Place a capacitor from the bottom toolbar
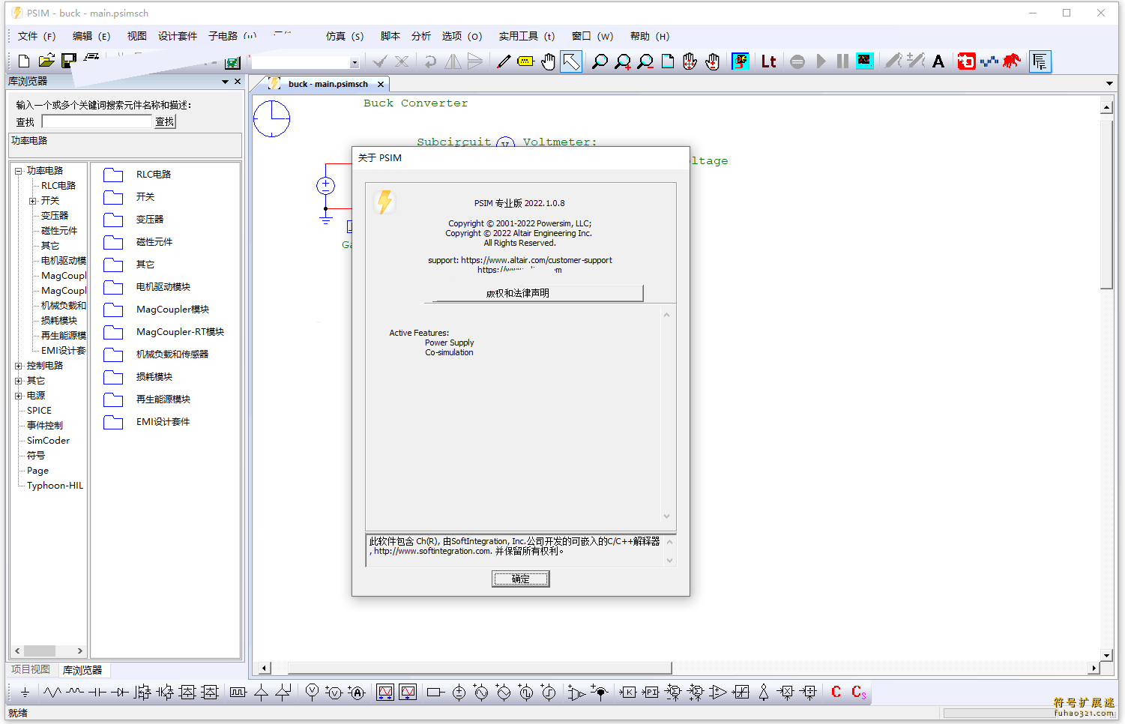This screenshot has height=724, width=1125. pyautogui.click(x=97, y=693)
